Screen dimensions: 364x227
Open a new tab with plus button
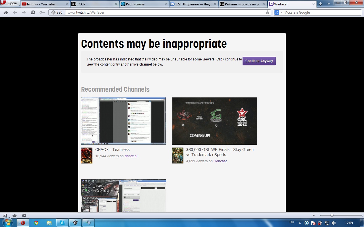[321, 4]
